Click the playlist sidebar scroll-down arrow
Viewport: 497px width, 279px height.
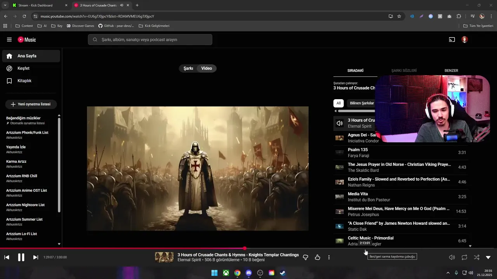(x=59, y=244)
